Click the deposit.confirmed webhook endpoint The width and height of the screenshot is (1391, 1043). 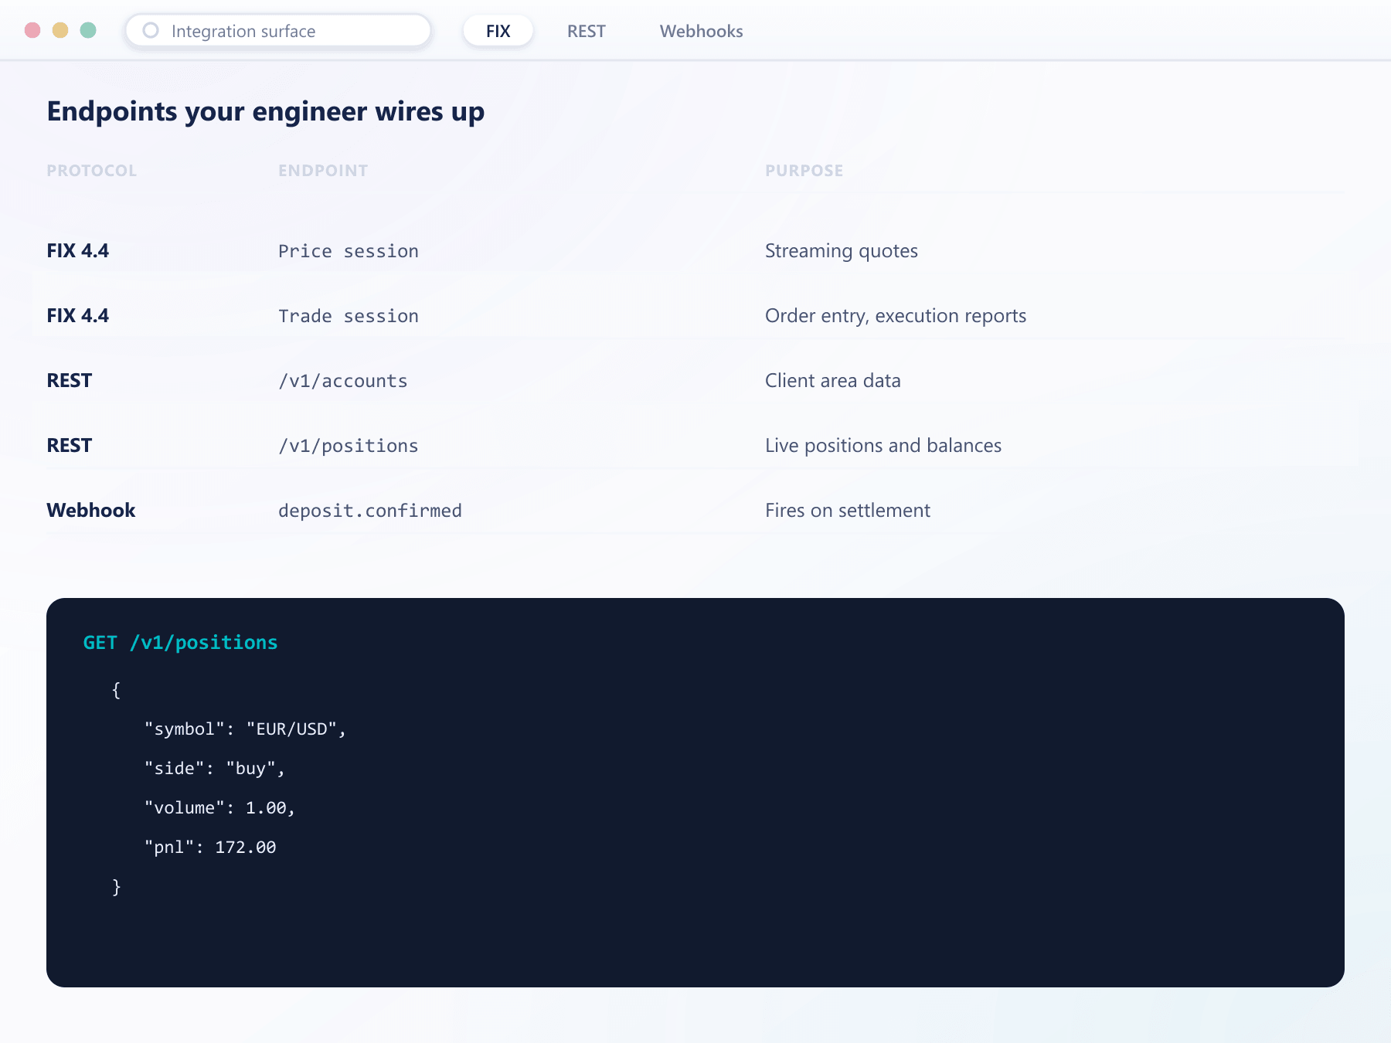(x=370, y=511)
